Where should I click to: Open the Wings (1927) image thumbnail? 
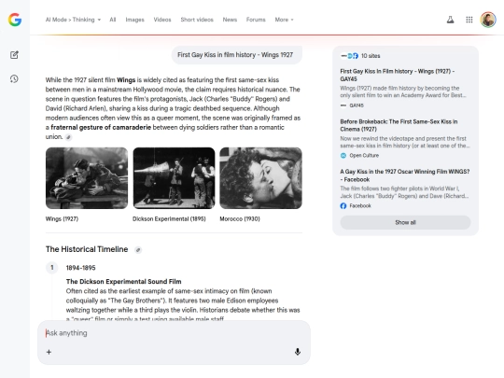[87, 178]
